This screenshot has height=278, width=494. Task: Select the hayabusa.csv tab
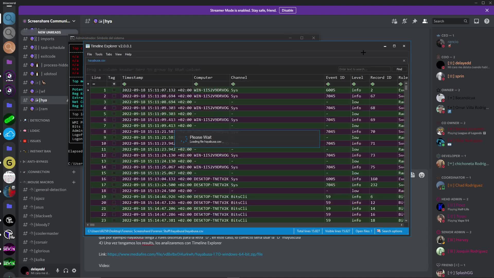point(96,60)
